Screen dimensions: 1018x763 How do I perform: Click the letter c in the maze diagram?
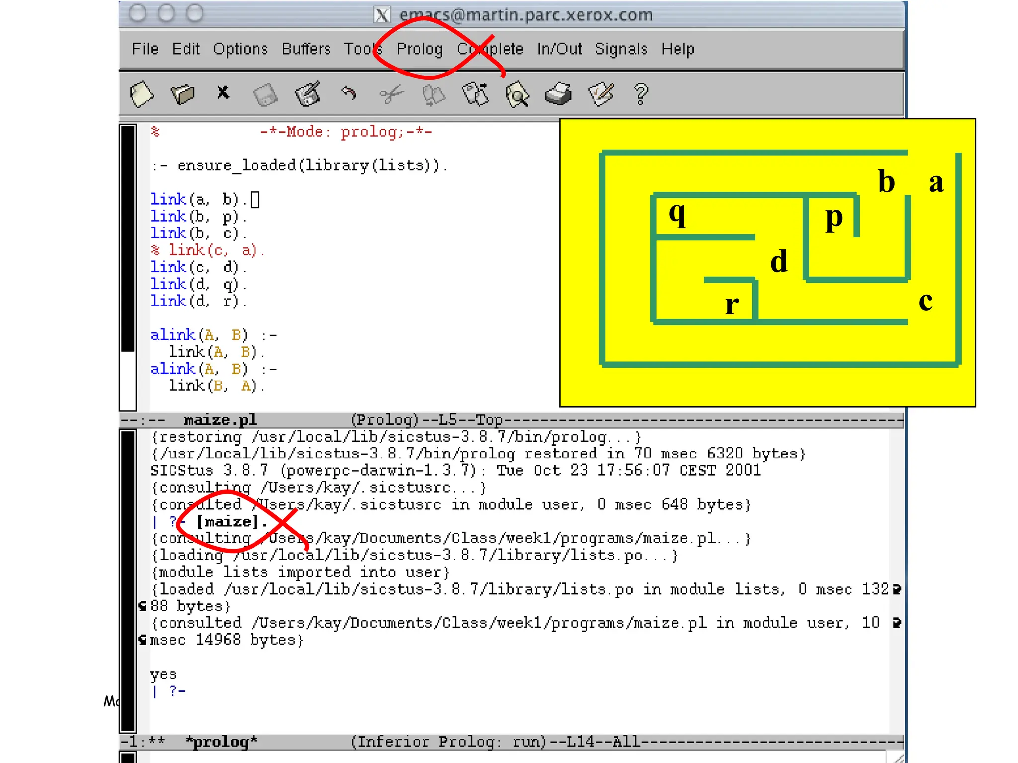925,301
